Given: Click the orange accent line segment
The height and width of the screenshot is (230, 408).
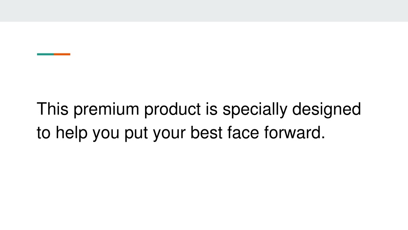Looking at the screenshot, I should click(62, 54).
